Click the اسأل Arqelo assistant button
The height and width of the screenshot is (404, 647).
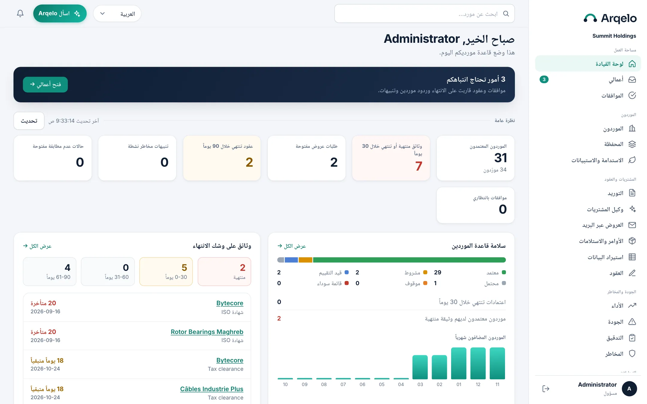[60, 13]
